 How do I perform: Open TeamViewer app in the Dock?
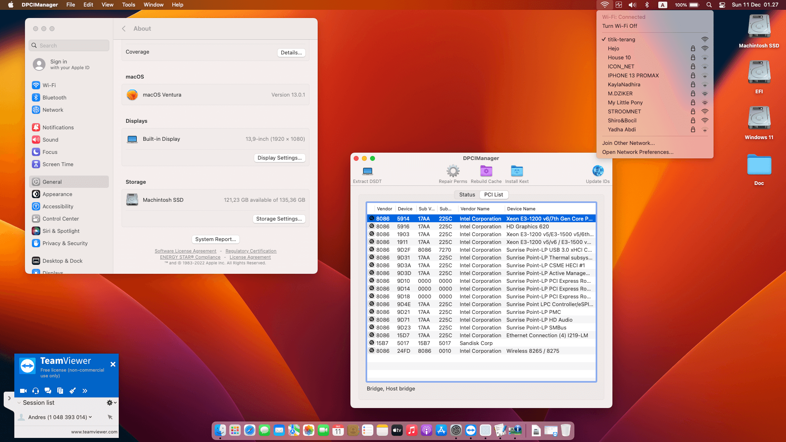(471, 430)
